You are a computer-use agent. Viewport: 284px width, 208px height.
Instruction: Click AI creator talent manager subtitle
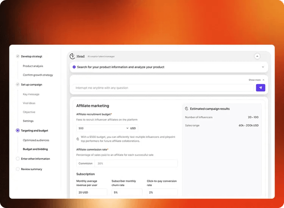(x=101, y=56)
